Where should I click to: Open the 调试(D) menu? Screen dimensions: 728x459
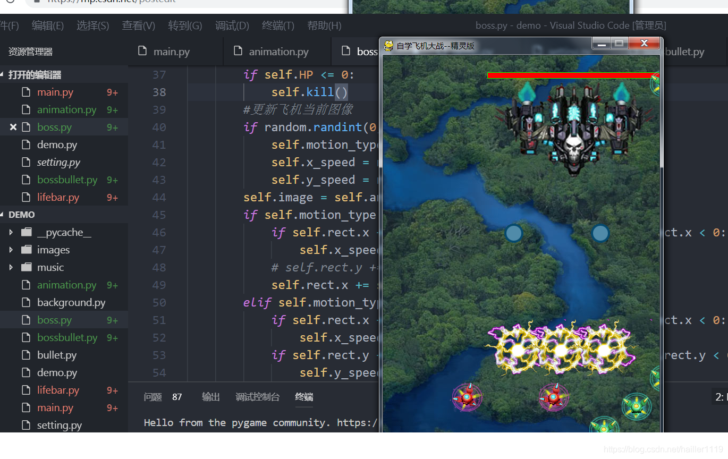232,25
